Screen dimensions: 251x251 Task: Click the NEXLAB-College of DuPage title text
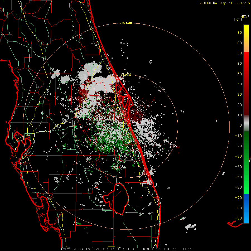coord(223,3)
